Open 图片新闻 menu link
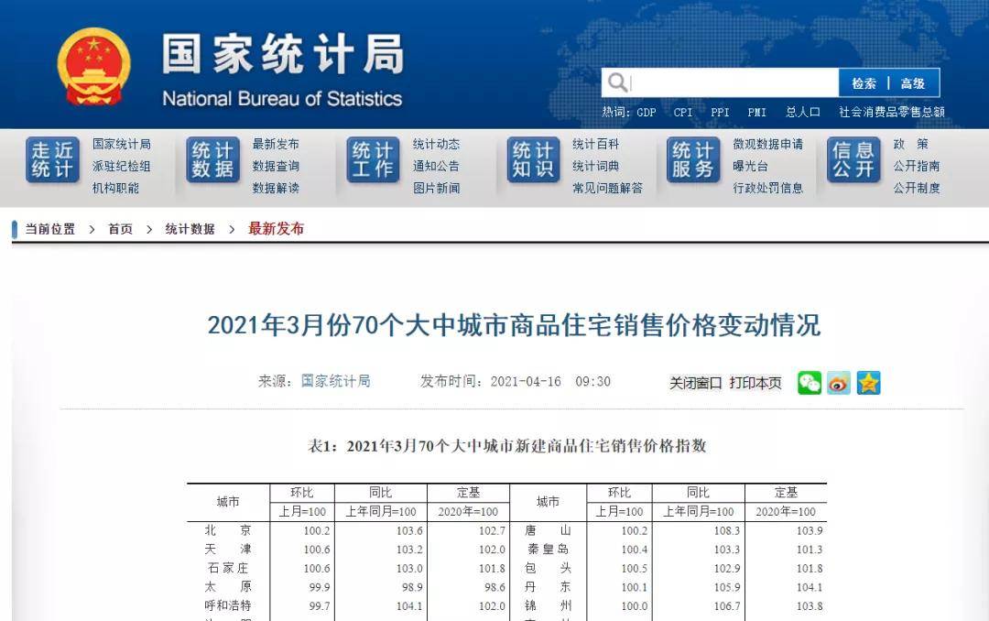Image resolution: width=989 pixels, height=621 pixels. point(437,188)
